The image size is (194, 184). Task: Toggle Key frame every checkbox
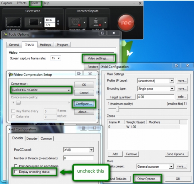click(13, 111)
